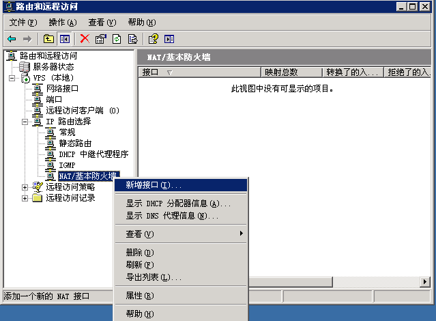The image size is (436, 321).
Task: Click the Refresh toolbar icon
Action: [x=117, y=39]
